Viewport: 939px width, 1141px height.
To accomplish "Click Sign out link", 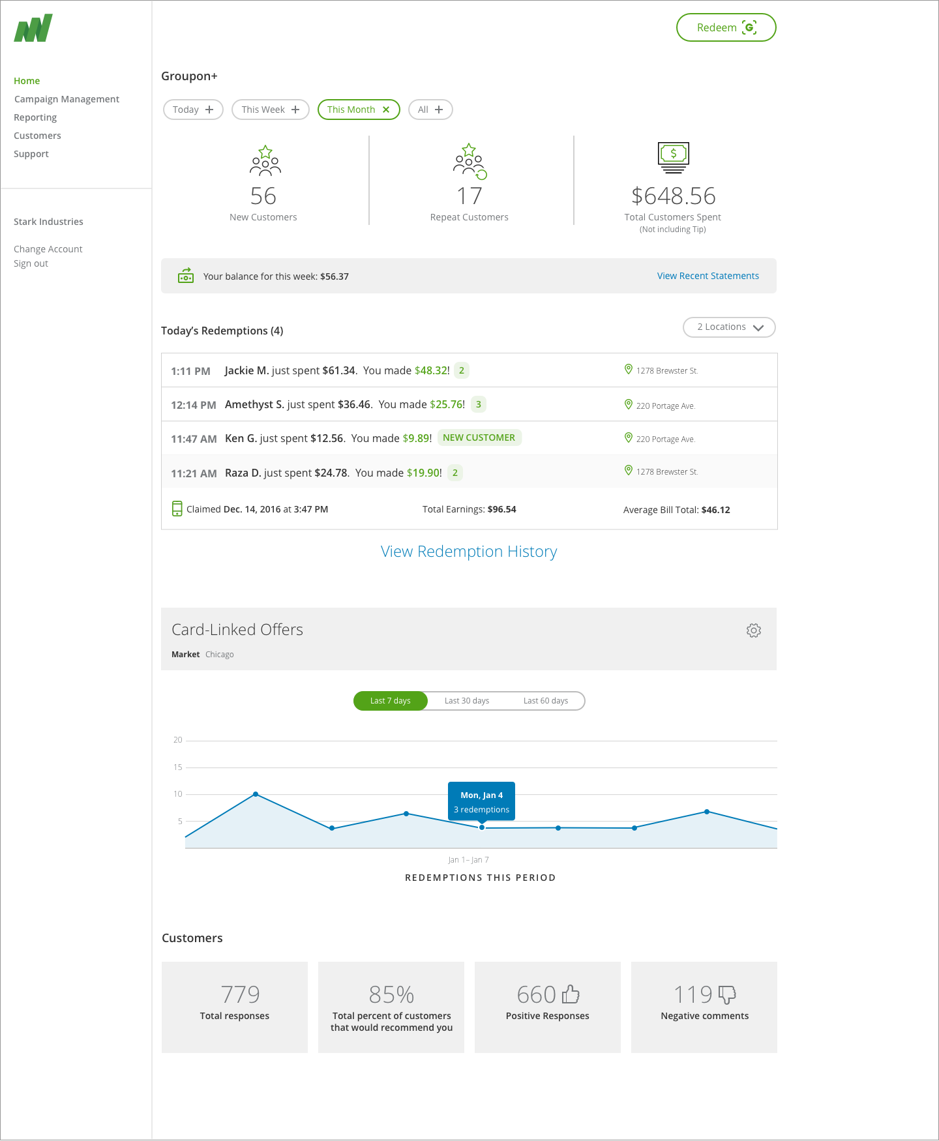I will (x=31, y=263).
